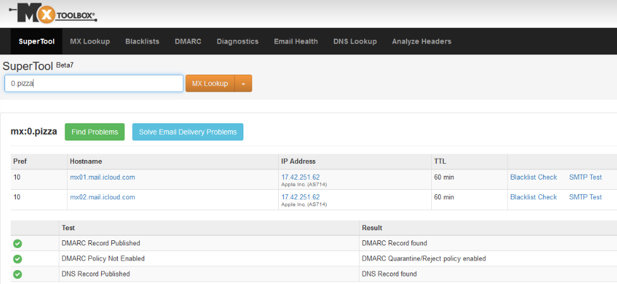Click the Find Problems button
This screenshot has height=284, width=617.
(94, 132)
